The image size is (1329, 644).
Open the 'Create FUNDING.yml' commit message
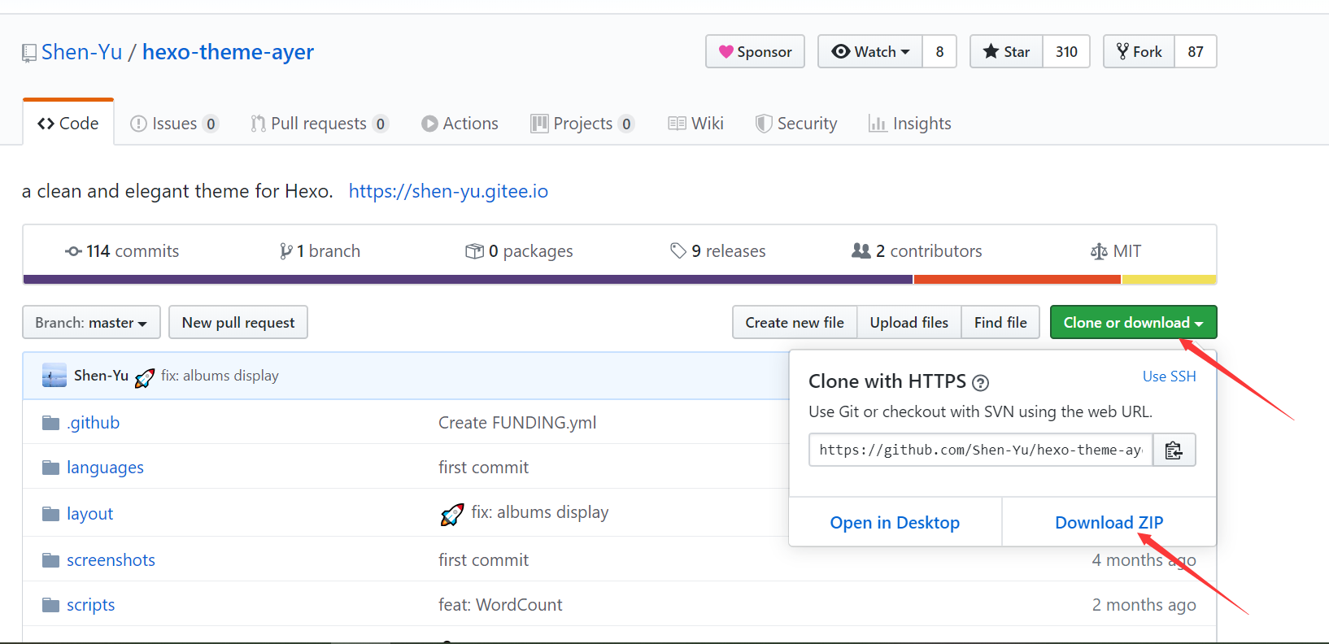(517, 423)
